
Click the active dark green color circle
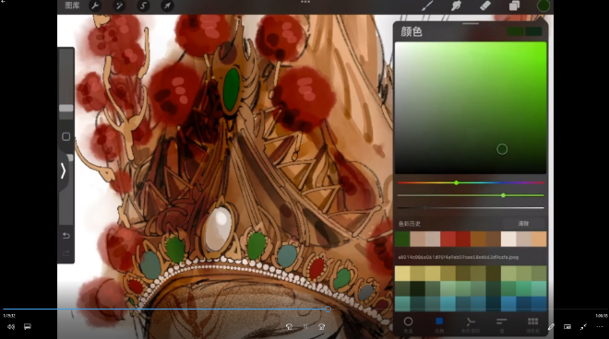543,6
